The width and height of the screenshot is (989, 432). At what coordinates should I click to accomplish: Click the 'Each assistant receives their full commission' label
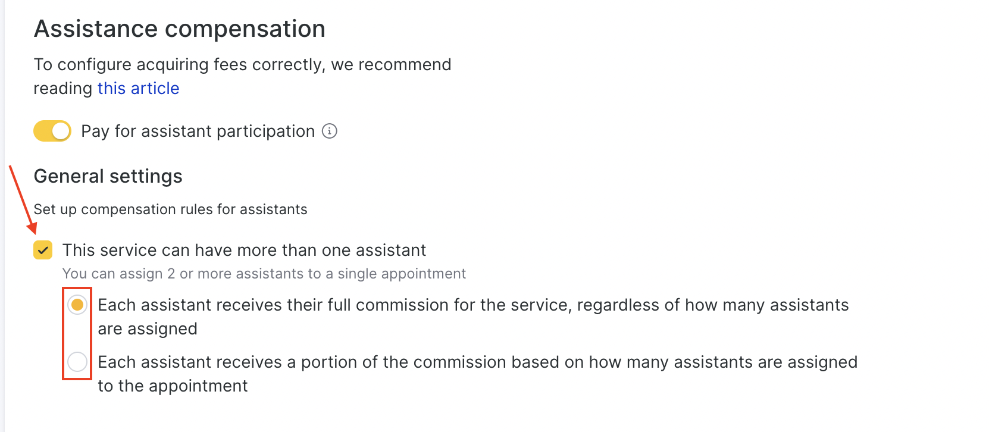[x=473, y=305]
